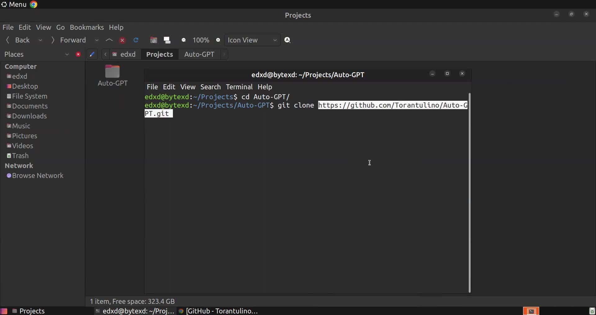The image size is (596, 315).
Task: Open File System in the sidebar
Action: (29, 96)
